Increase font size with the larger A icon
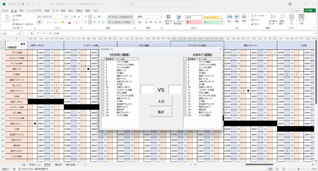The image size is (318, 171). tap(75, 17)
